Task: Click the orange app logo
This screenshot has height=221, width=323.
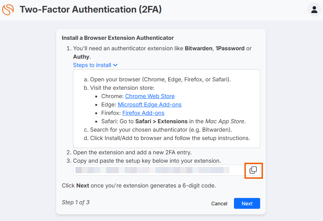Action: pyautogui.click(x=8, y=9)
